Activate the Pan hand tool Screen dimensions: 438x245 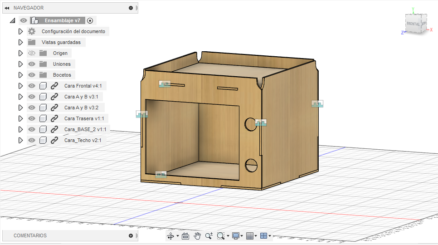[197, 236]
